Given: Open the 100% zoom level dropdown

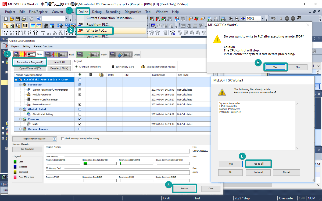Looking at the screenshot, I should (x=262, y=18).
